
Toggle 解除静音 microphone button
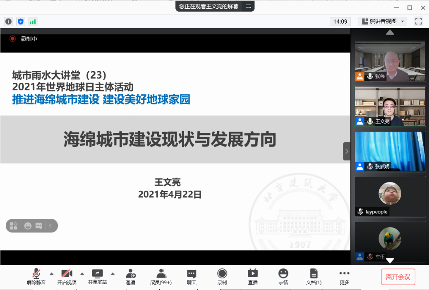36,276
